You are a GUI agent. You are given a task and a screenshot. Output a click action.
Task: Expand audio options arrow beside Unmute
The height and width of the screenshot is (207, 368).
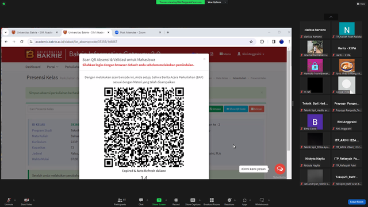tap(15, 200)
